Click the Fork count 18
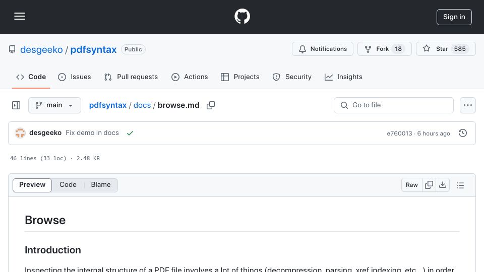This screenshot has height=272, width=484. [x=398, y=49]
